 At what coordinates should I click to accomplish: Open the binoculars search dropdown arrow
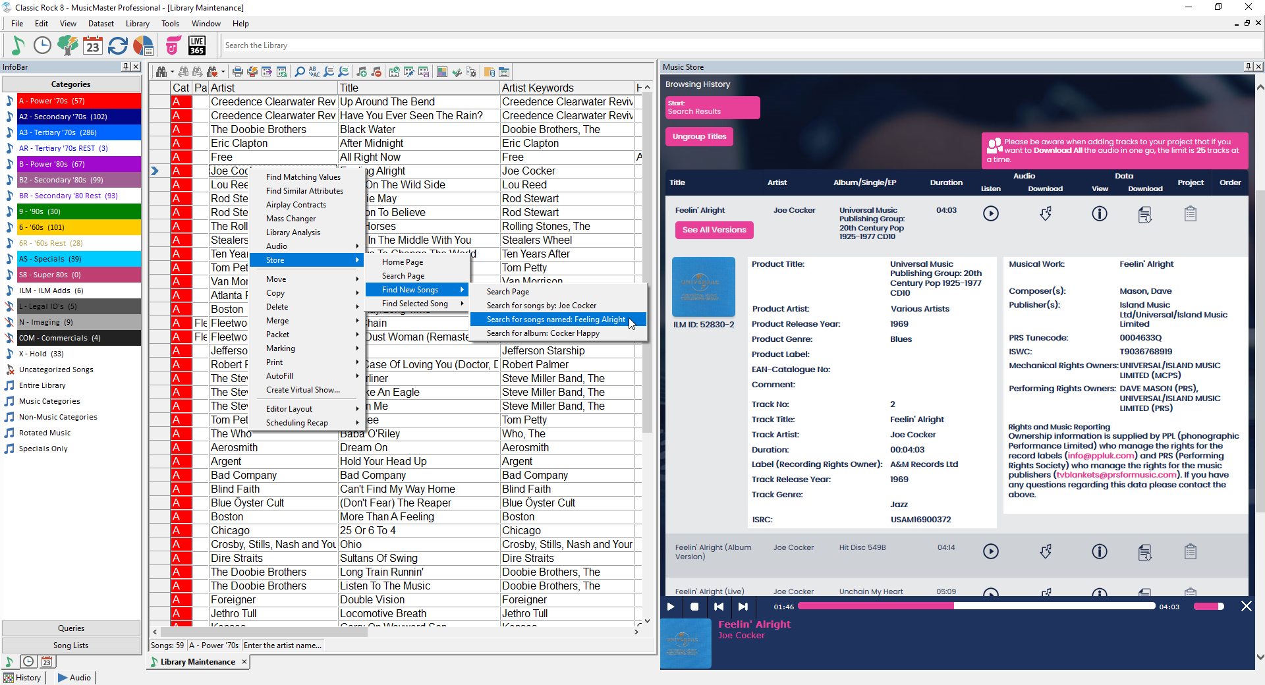click(x=172, y=72)
